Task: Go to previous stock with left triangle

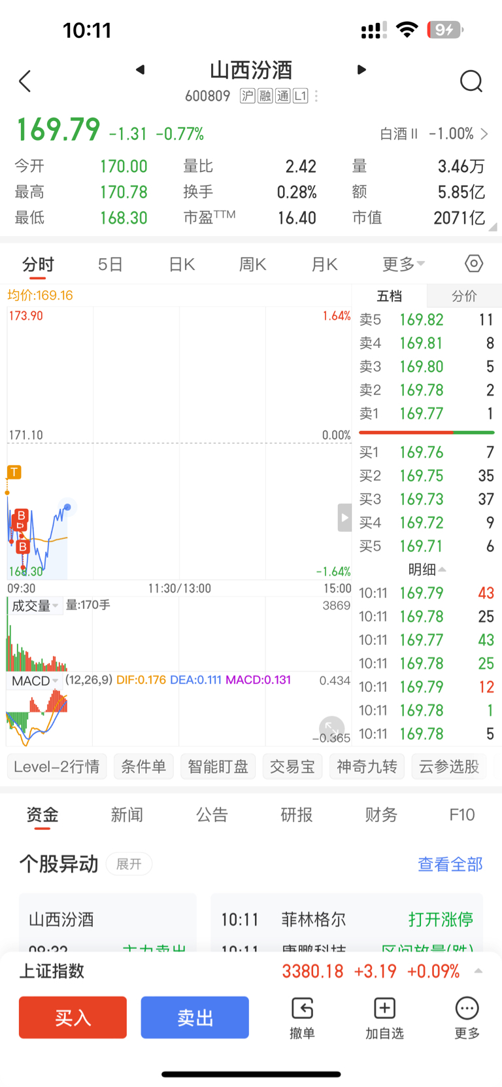Action: [x=140, y=70]
